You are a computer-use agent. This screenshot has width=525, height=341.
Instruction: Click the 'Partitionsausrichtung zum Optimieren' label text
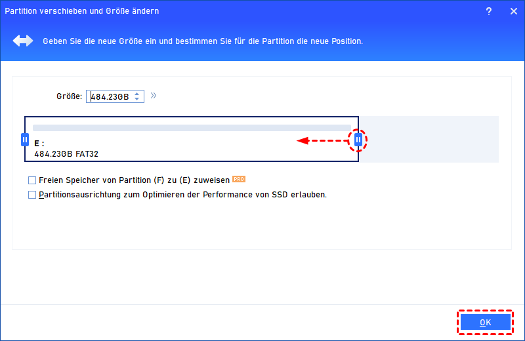[182, 195]
